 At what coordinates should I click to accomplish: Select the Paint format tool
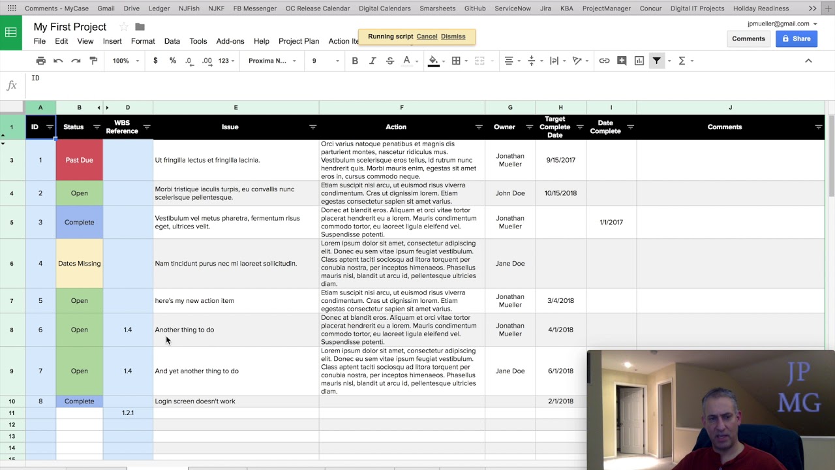tap(93, 61)
